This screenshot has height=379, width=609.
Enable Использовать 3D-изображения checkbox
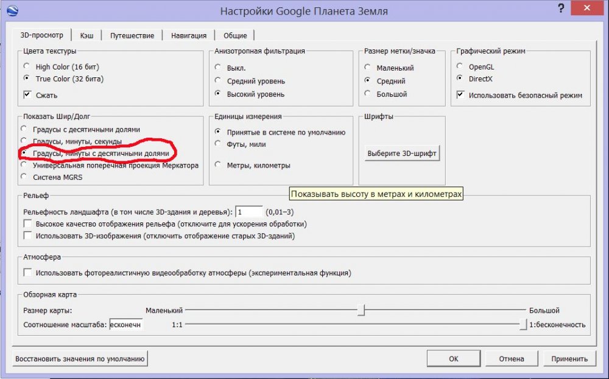159,236
